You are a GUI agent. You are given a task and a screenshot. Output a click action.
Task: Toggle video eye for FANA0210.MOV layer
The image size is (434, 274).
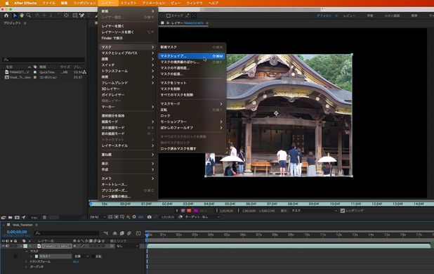click(4, 246)
